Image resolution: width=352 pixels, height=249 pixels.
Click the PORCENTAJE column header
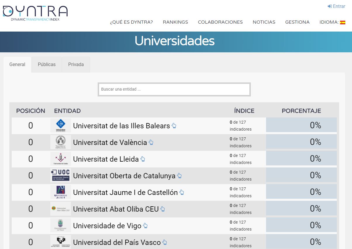[x=301, y=111]
